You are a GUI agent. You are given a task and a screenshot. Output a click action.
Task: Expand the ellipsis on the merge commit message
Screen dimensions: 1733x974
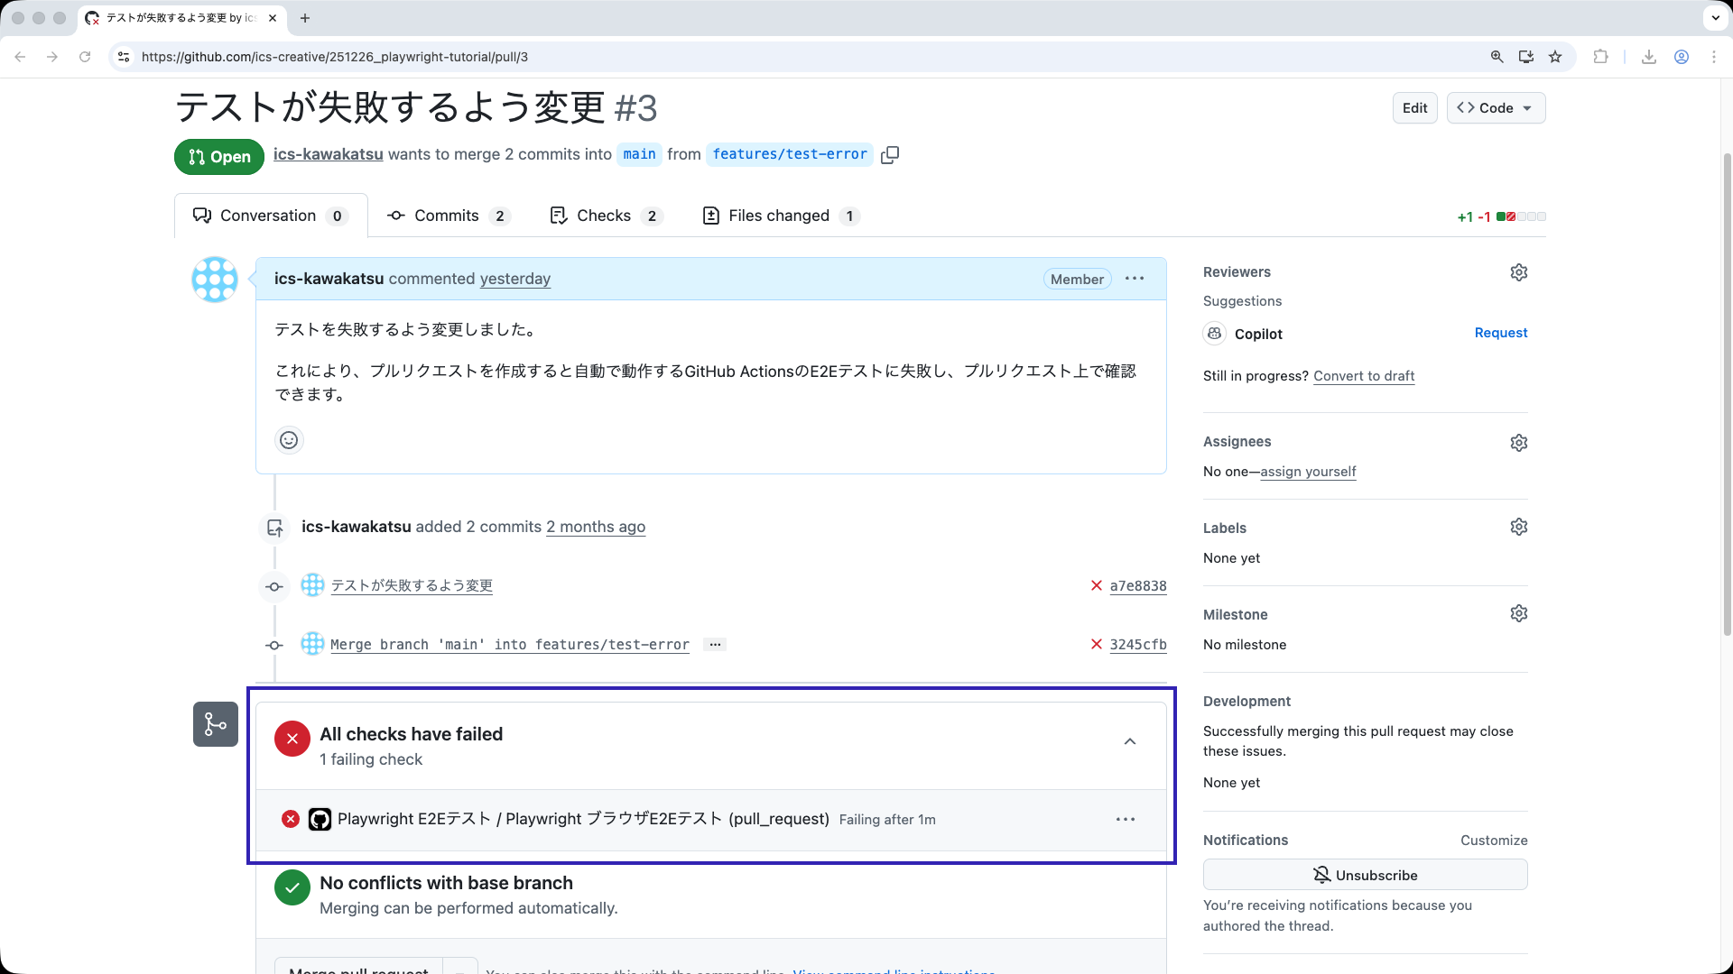[715, 644]
